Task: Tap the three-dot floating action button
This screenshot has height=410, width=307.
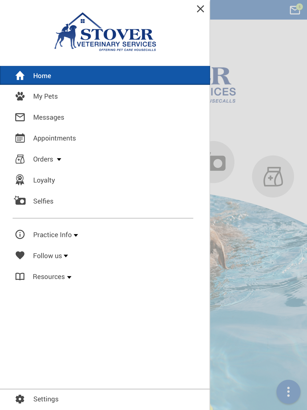Action: click(288, 392)
